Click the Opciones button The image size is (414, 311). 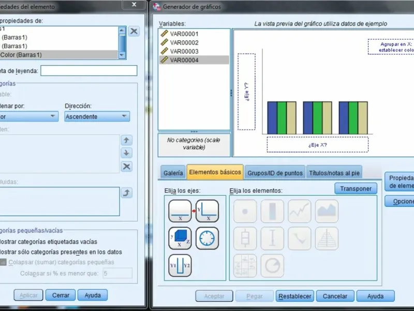(400, 201)
